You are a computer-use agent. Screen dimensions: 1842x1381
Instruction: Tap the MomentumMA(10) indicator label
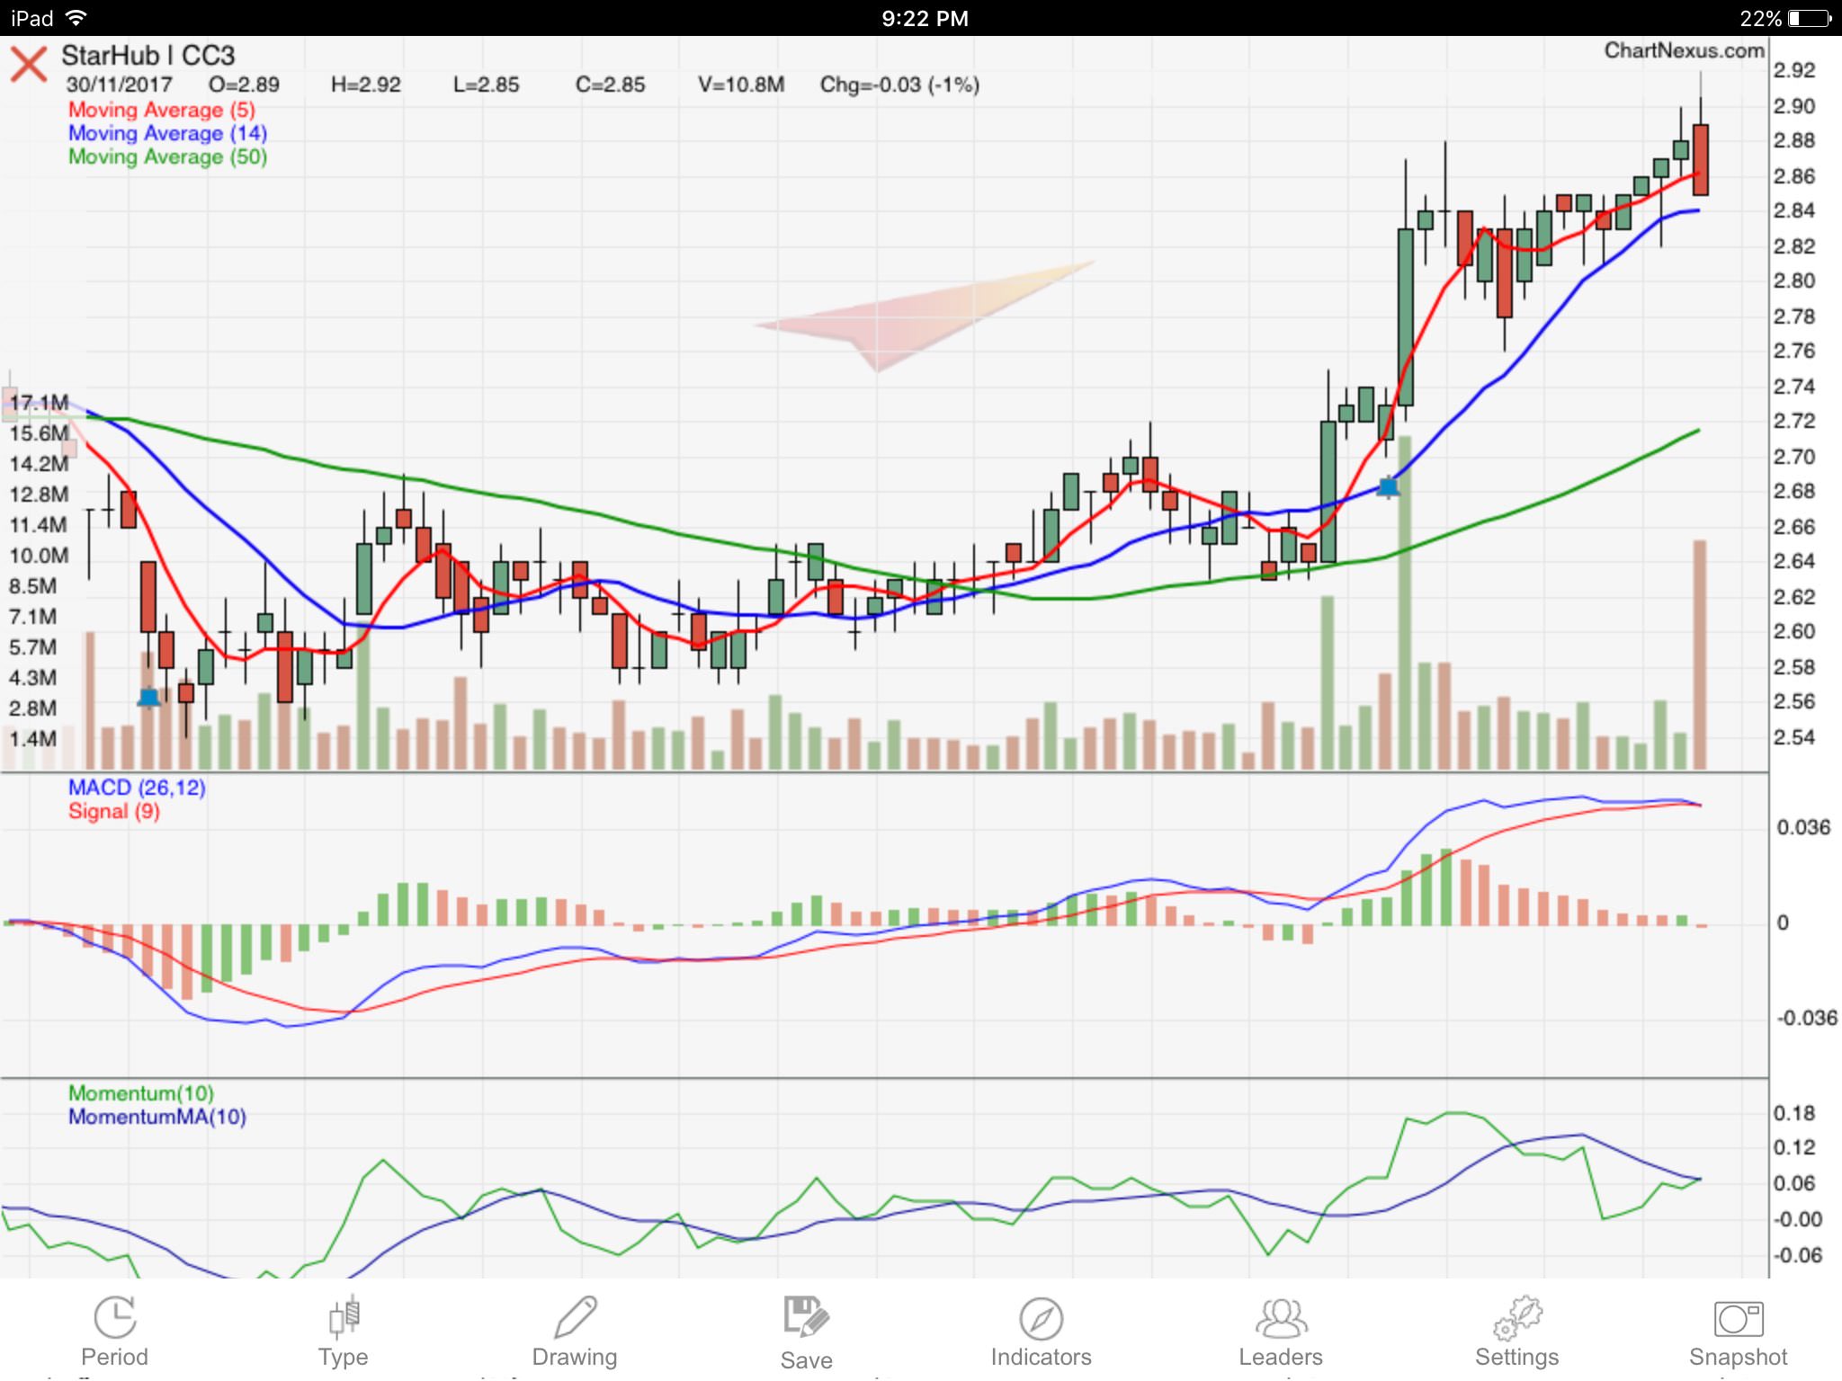point(157,1117)
